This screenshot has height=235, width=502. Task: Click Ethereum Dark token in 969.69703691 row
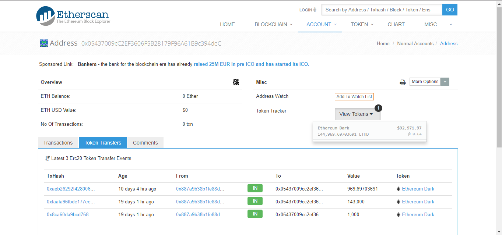coord(418,189)
